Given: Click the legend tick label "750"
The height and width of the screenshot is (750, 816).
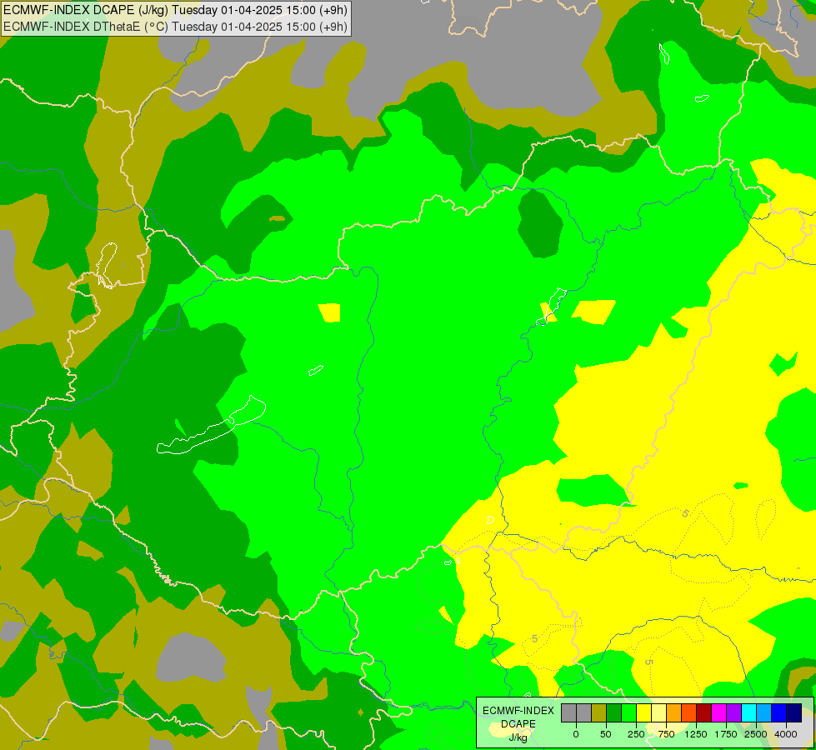Looking at the screenshot, I should pos(666,734).
